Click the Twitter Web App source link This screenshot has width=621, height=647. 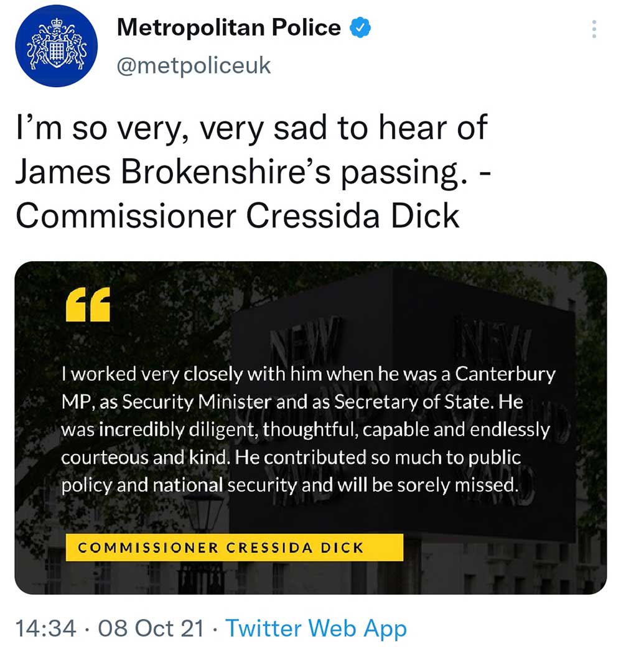(315, 628)
